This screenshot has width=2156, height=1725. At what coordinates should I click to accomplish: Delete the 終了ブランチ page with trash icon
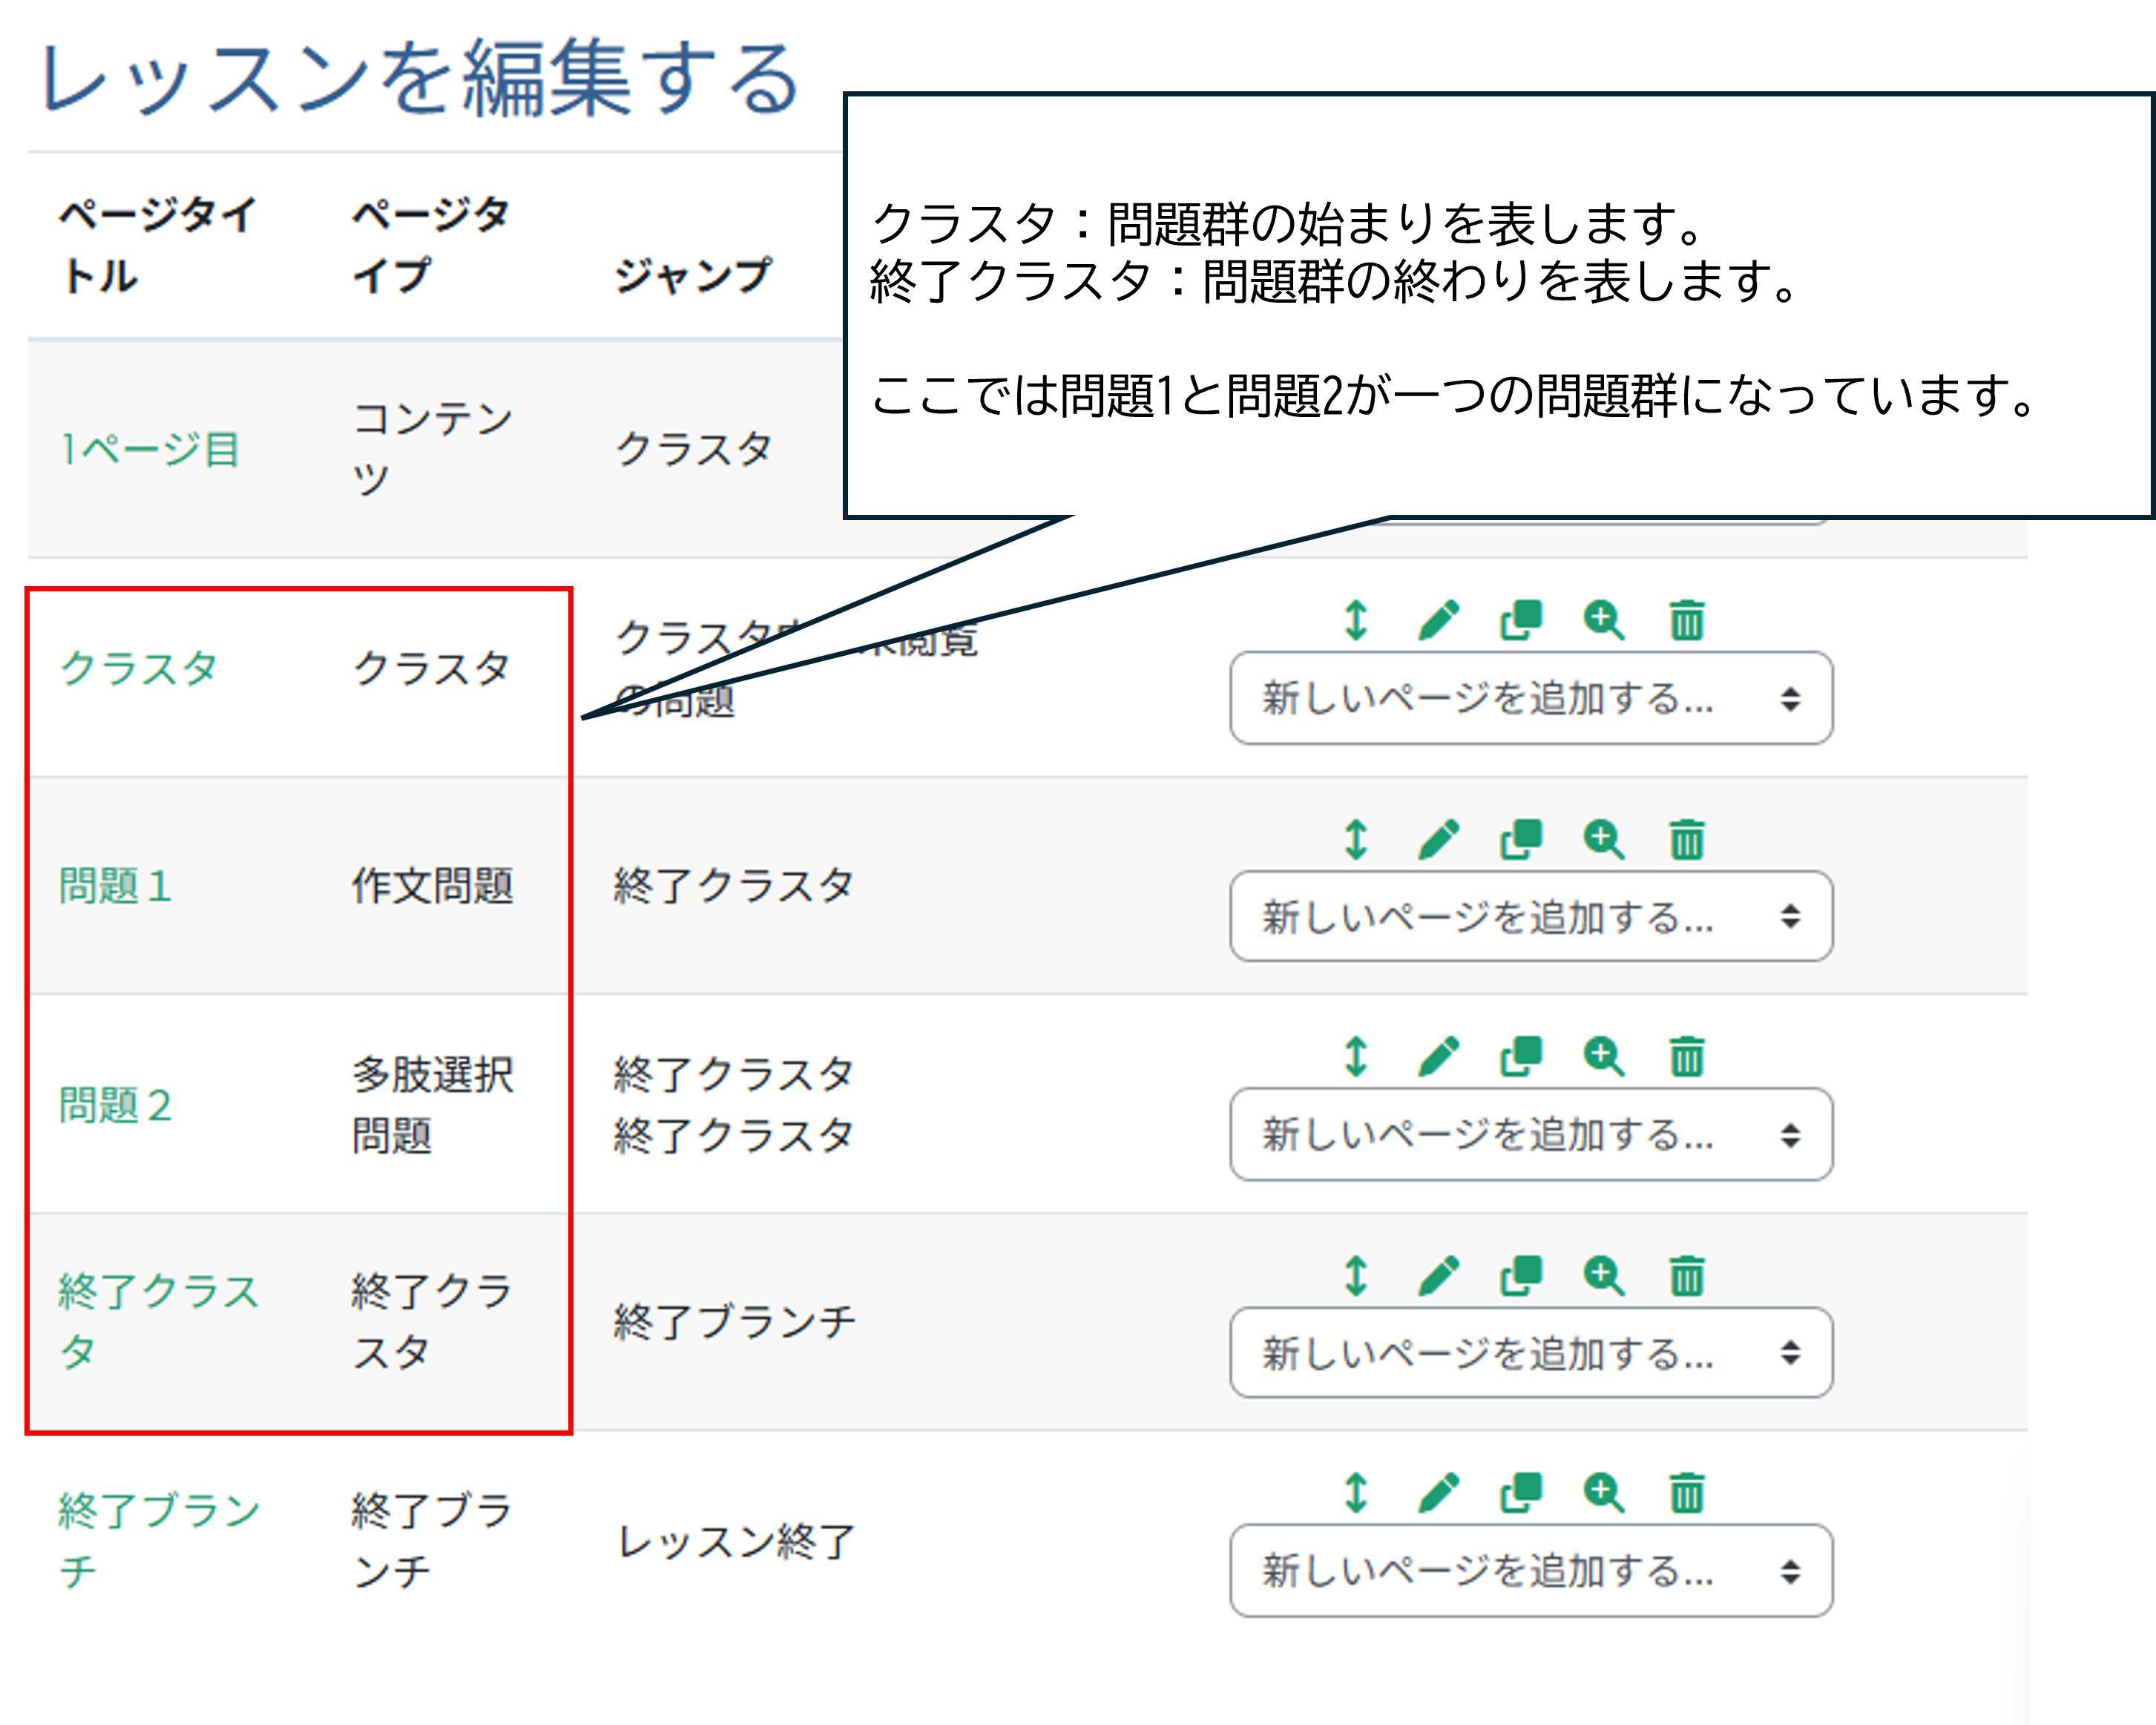[1686, 1493]
